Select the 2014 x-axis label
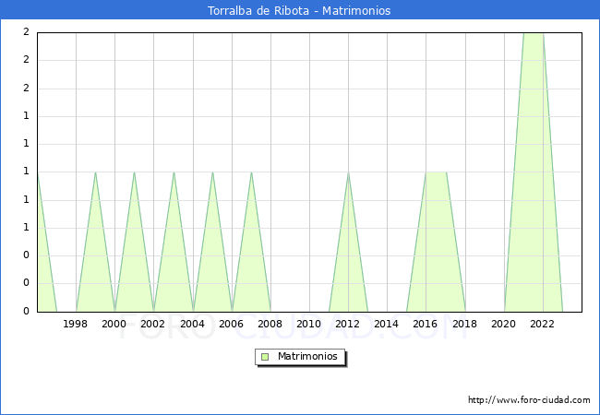This screenshot has height=415, width=600. tap(386, 324)
